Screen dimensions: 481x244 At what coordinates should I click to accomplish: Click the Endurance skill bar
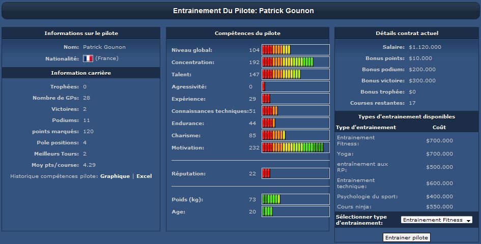pos(296,123)
